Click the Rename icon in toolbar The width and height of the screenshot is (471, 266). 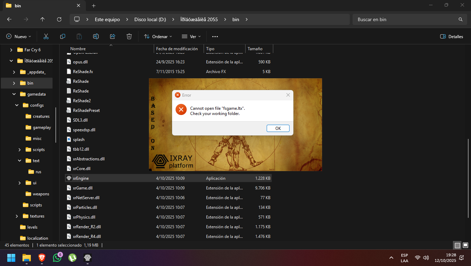[96, 36]
